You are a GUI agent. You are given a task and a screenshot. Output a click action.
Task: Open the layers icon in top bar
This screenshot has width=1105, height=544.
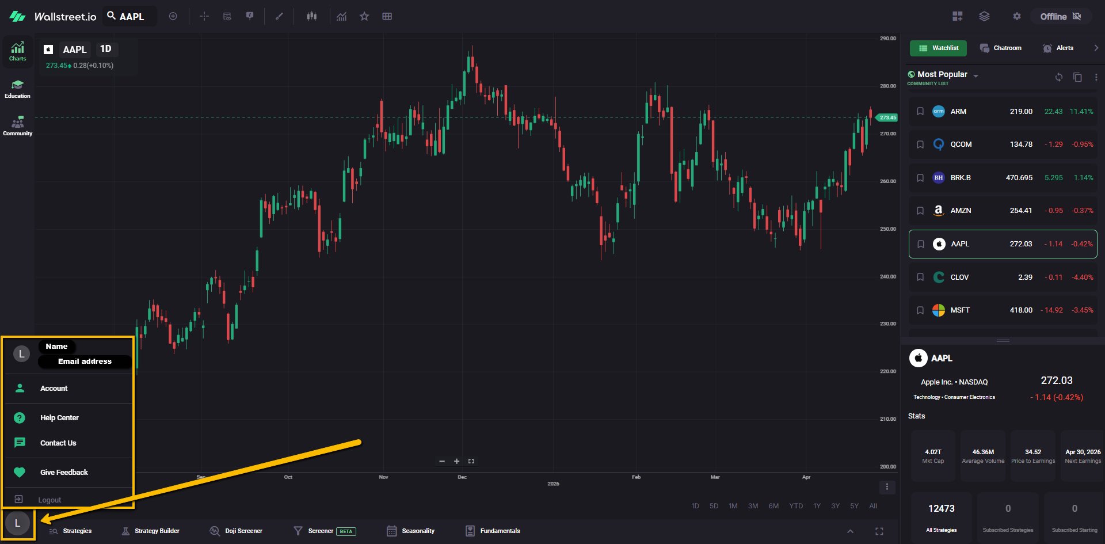984,17
